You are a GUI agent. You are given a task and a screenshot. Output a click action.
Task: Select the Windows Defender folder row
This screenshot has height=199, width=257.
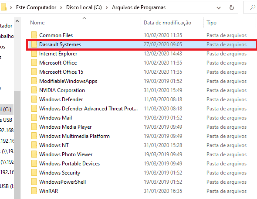[142, 99]
